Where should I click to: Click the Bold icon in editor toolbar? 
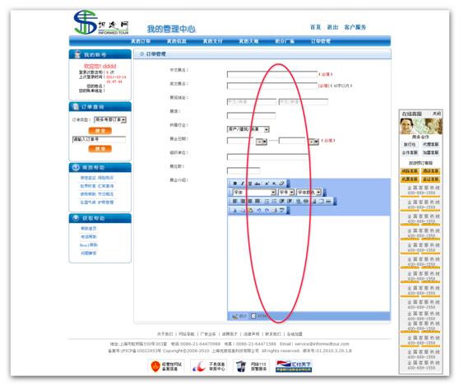(235, 184)
